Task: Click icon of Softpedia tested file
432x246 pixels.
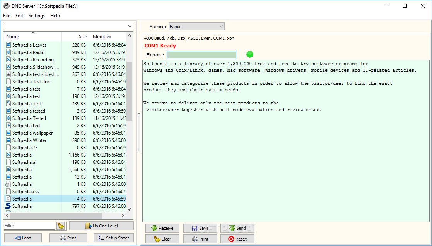Action: (x=8, y=111)
